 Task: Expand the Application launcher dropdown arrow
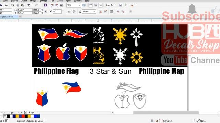pos(135,5)
